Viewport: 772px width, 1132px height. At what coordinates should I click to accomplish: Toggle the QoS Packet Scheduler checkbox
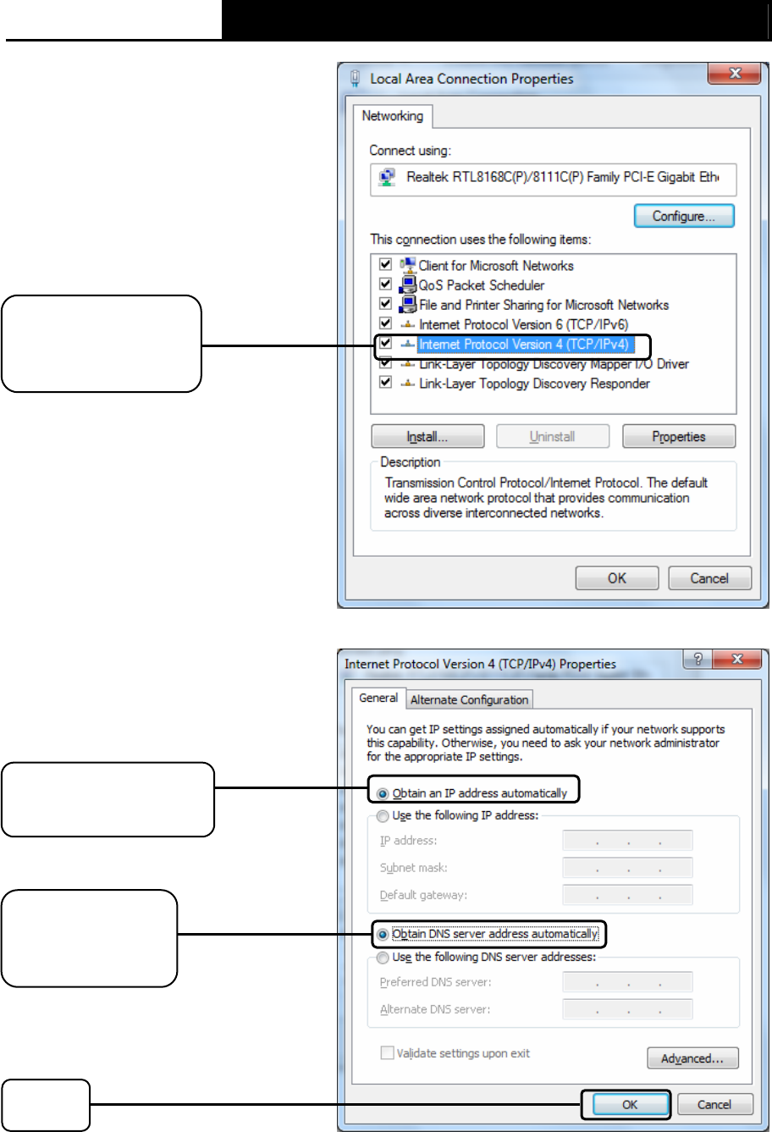tap(386, 284)
